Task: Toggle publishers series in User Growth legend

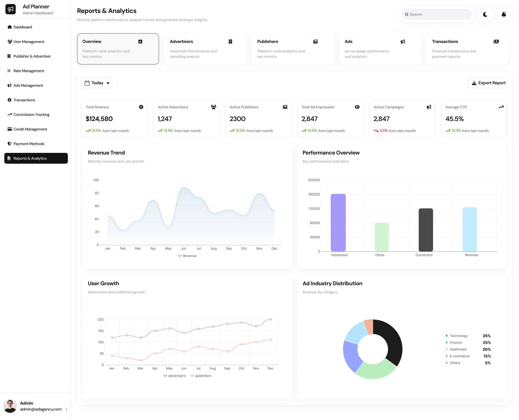Action: tap(201, 376)
